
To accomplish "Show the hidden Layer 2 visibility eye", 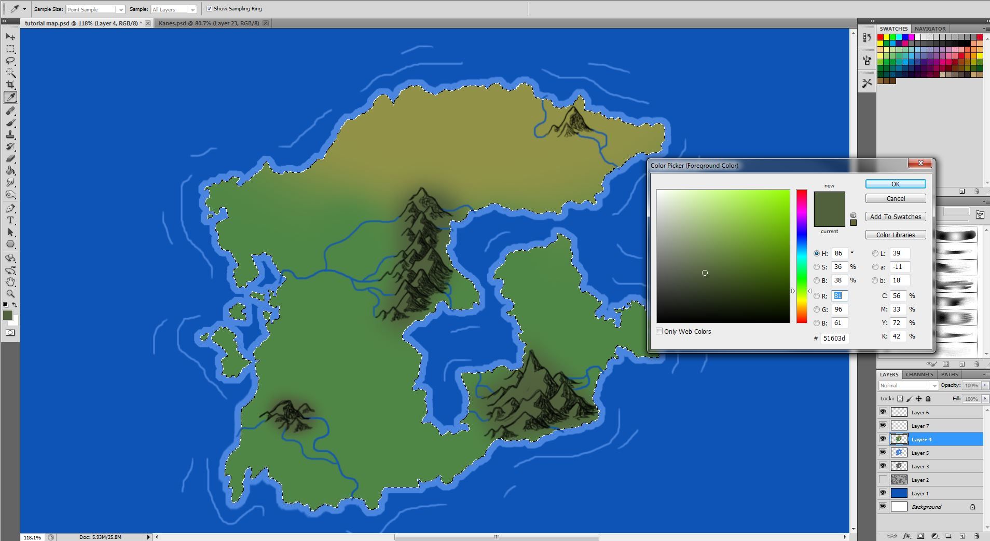I will (x=884, y=479).
